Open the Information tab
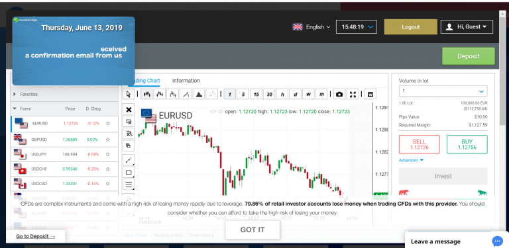This screenshot has height=248, width=509. (x=186, y=81)
